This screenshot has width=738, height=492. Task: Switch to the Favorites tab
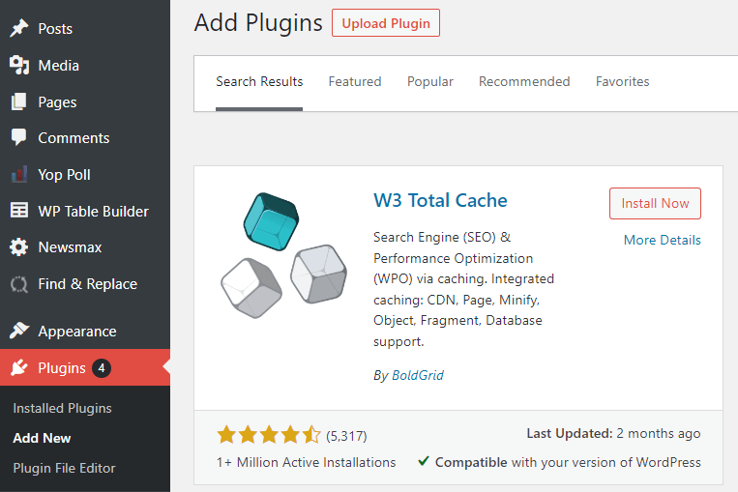622,81
